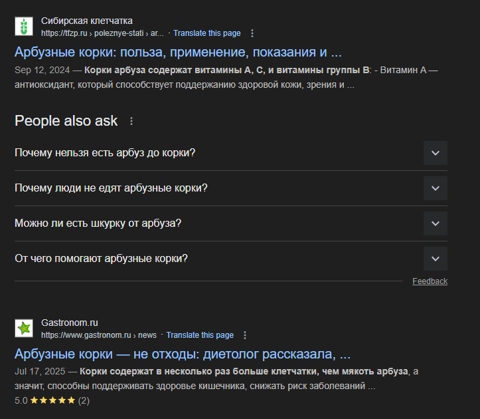Click question text Почему люди не едят арбузные корки?

click(111, 188)
